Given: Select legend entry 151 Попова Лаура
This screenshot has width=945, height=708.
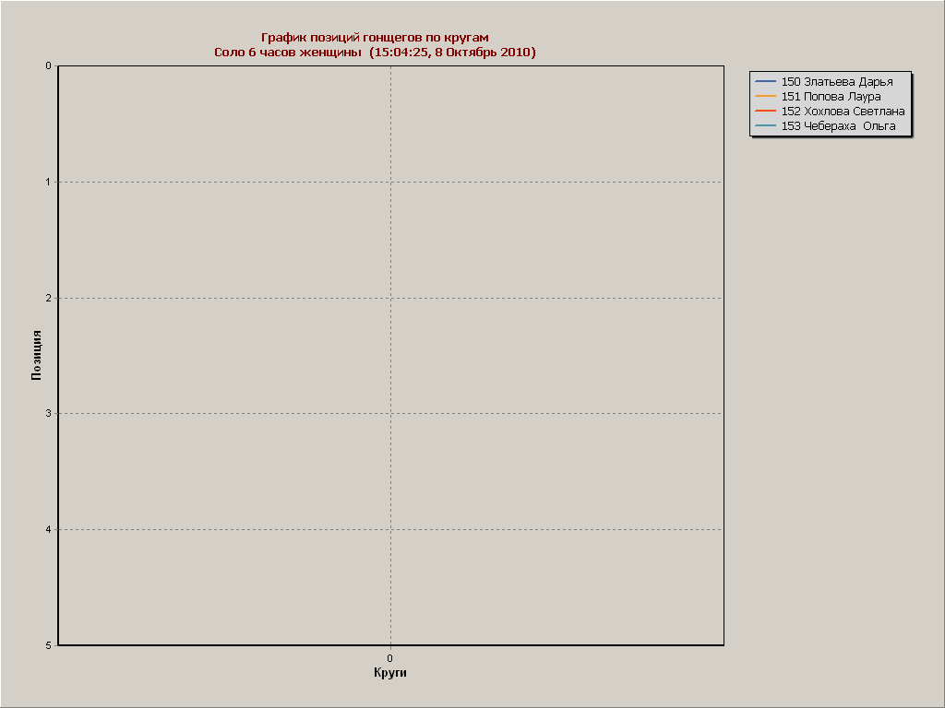Looking at the screenshot, I should click(x=831, y=97).
